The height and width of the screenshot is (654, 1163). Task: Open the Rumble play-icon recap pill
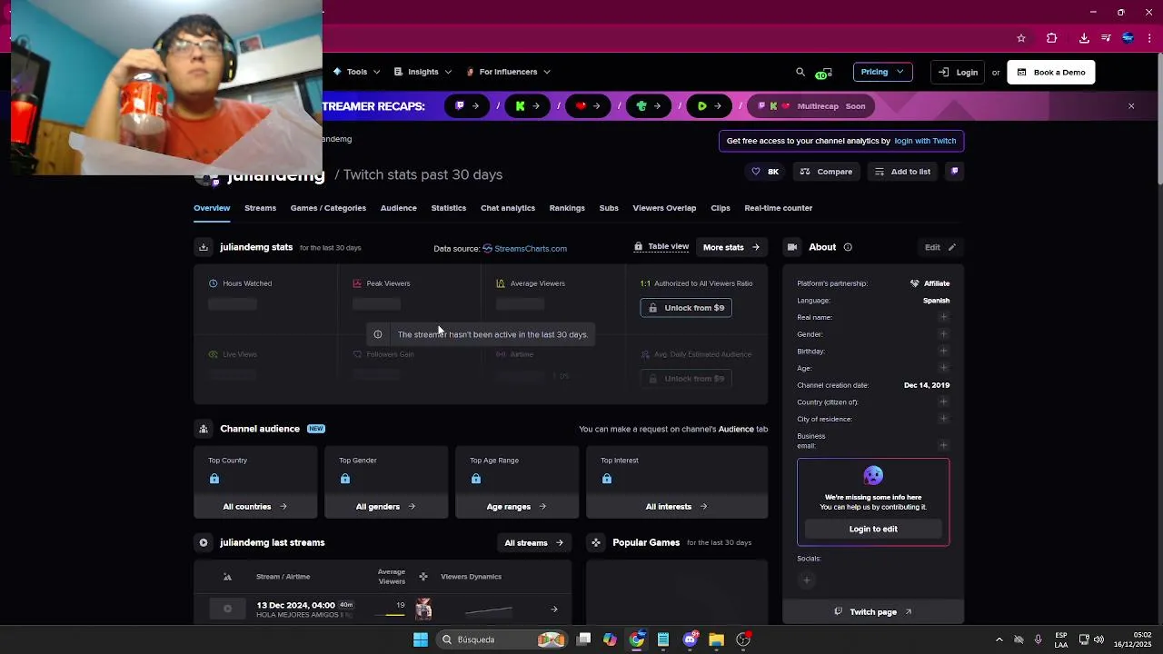(710, 106)
